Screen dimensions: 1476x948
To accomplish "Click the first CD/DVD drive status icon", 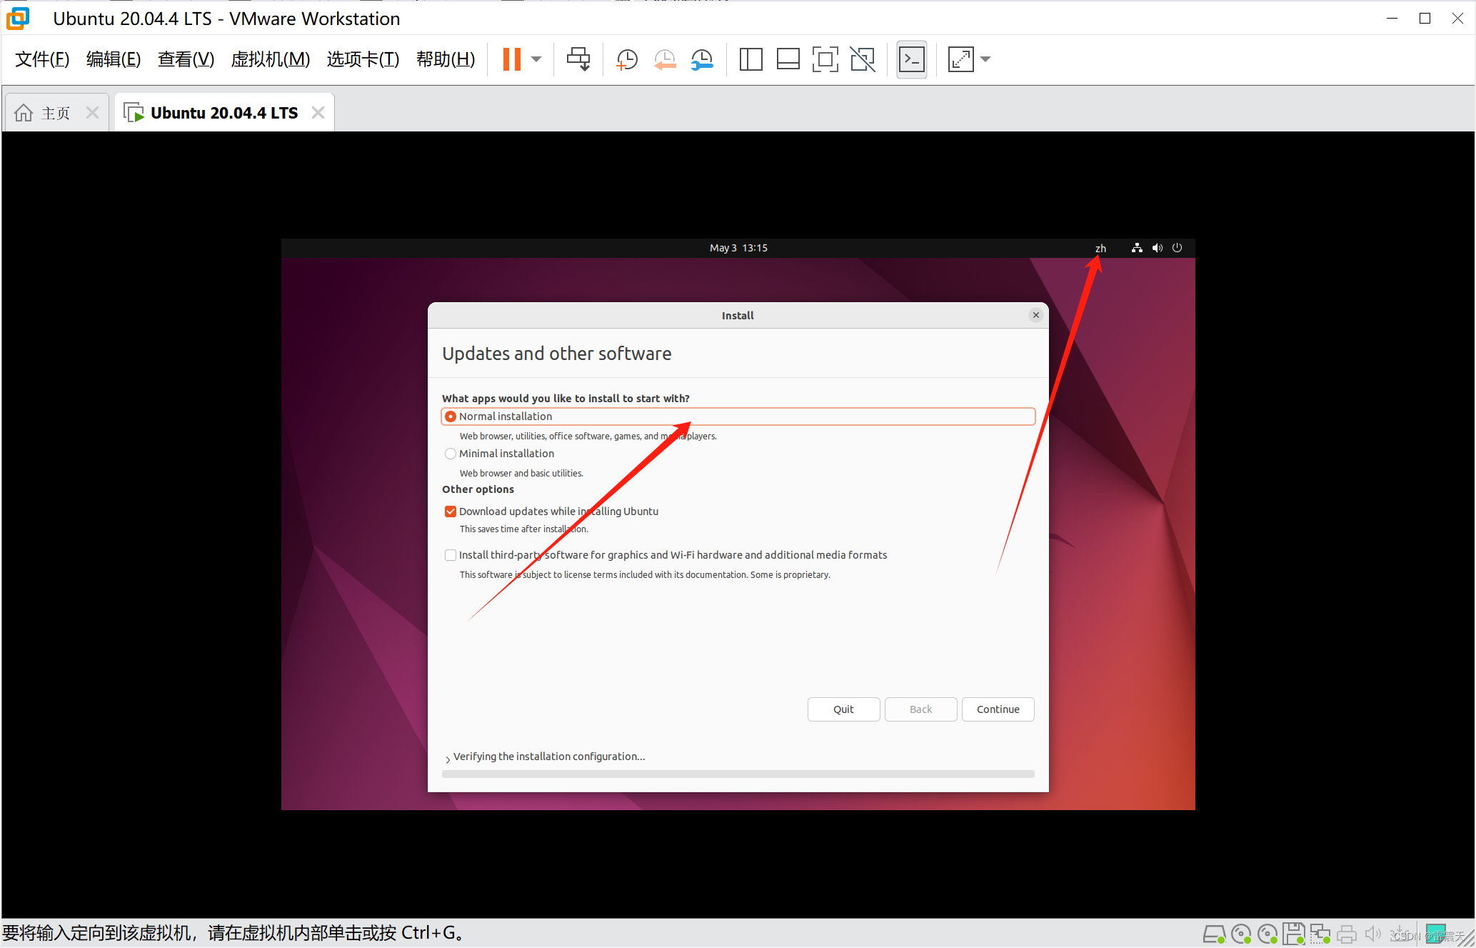I will (x=1241, y=934).
